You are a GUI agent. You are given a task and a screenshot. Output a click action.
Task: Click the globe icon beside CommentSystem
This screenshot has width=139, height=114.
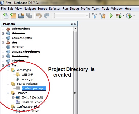pyautogui.click(x=8, y=38)
